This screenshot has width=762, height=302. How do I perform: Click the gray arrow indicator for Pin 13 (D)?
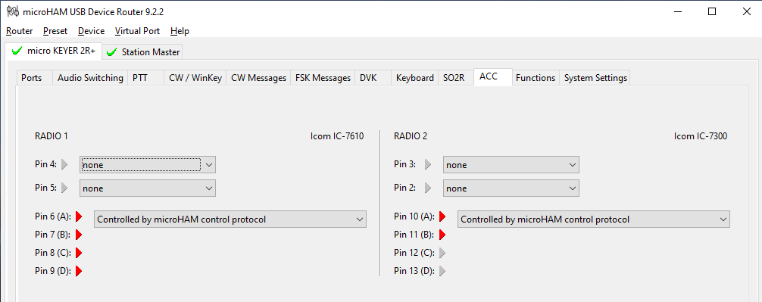[442, 271]
